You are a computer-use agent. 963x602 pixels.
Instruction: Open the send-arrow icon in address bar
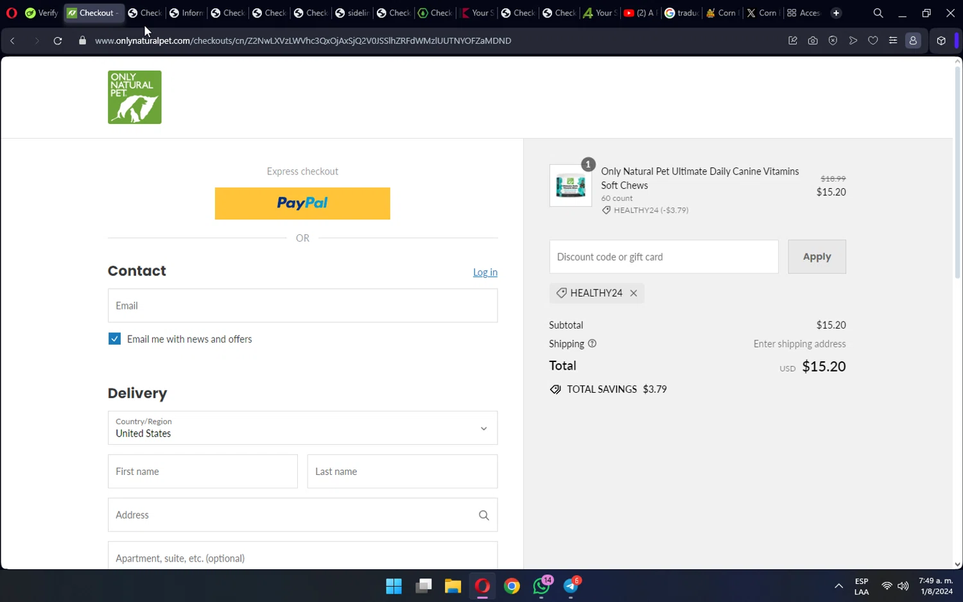[x=853, y=40]
